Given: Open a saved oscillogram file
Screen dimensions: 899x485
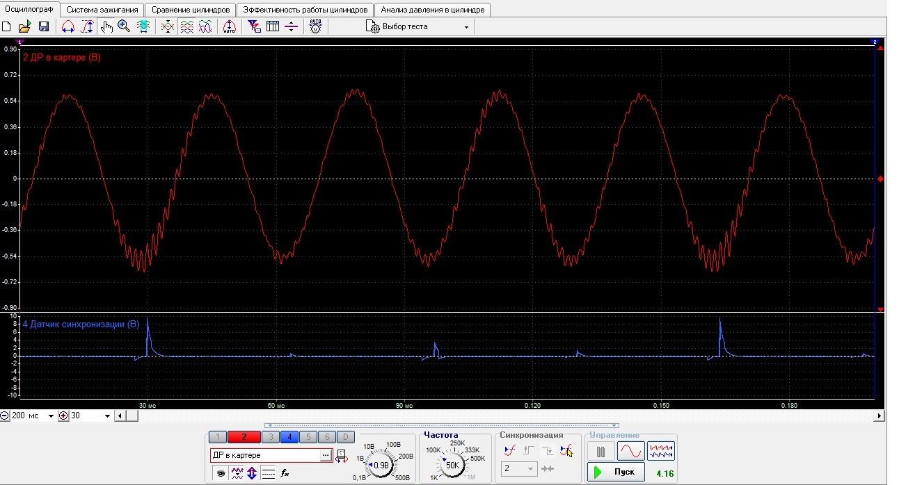Looking at the screenshot, I should point(24,26).
